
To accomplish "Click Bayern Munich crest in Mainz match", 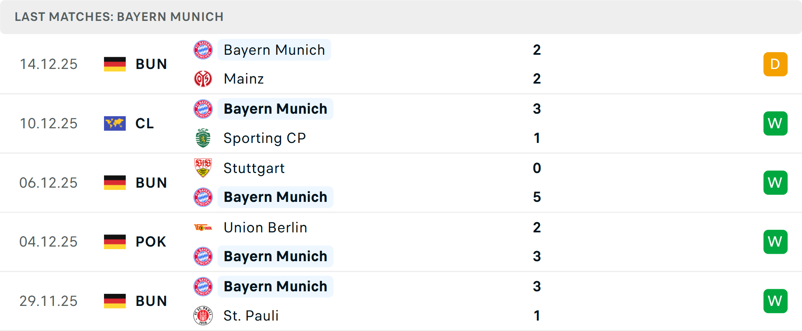I will 203,50.
